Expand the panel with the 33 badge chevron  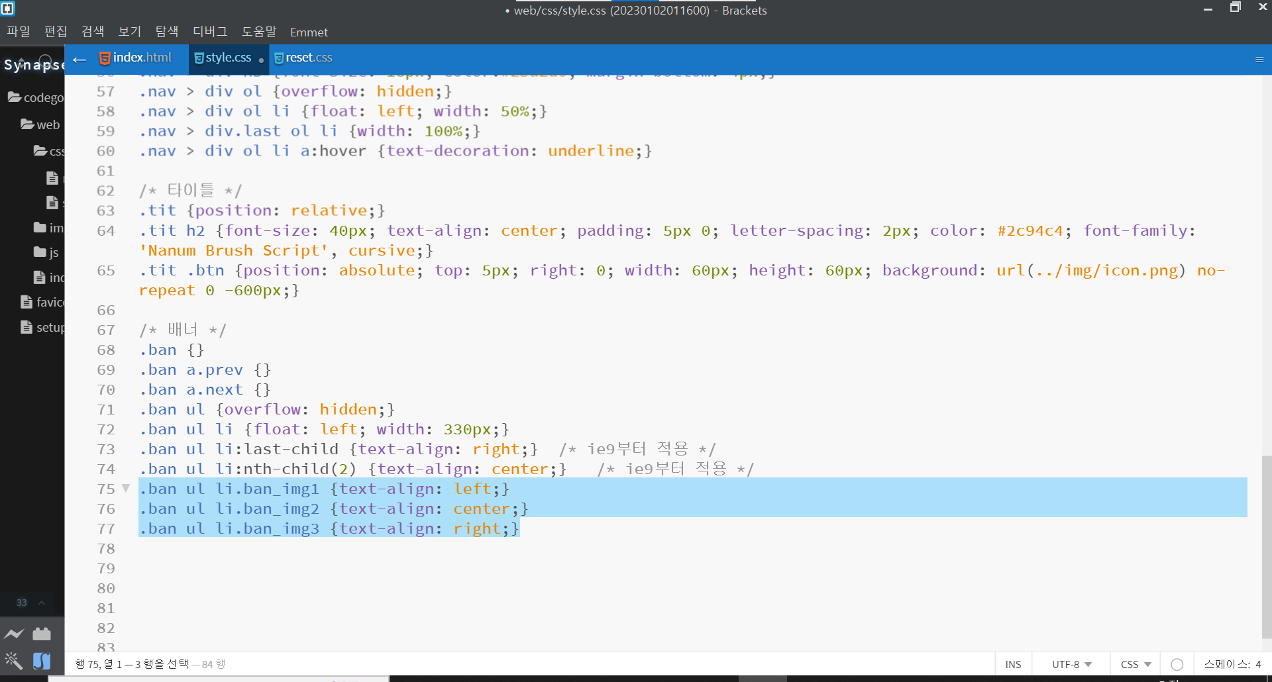click(42, 603)
